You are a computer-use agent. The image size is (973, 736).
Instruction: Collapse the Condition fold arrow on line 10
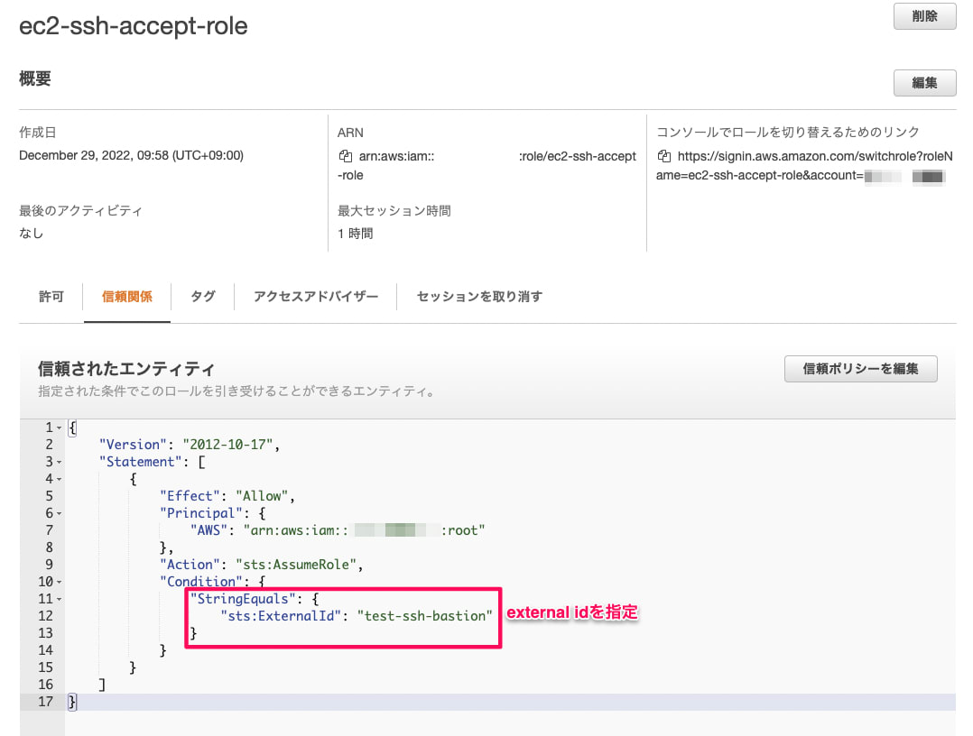(x=60, y=583)
